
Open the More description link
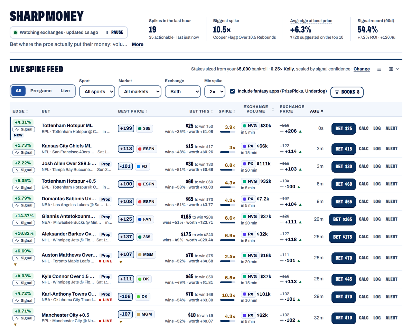click(138, 44)
